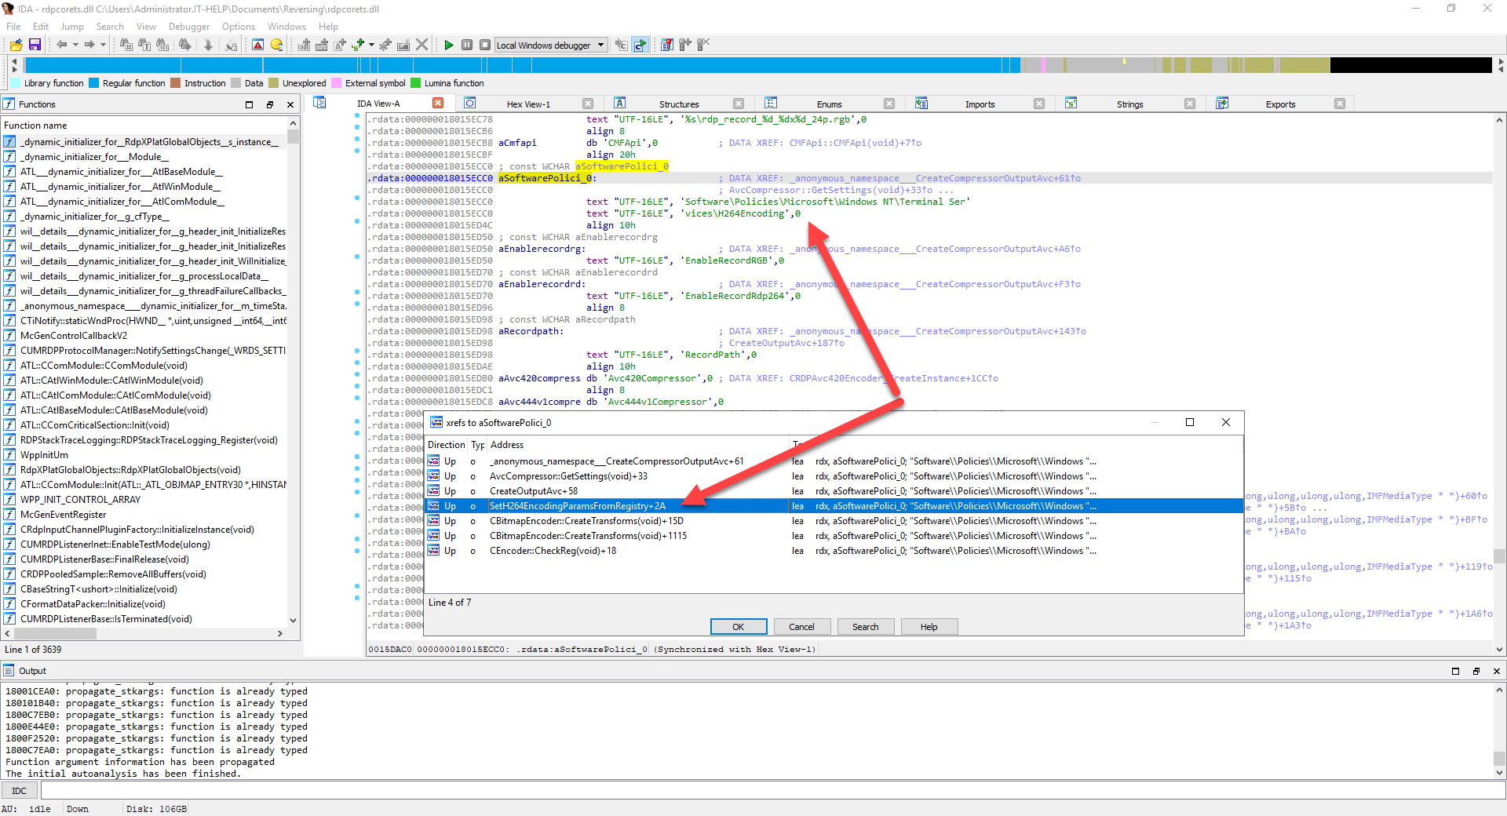This screenshot has height=816, width=1507.
Task: Close the IDA View-A tab
Action: pyautogui.click(x=438, y=104)
